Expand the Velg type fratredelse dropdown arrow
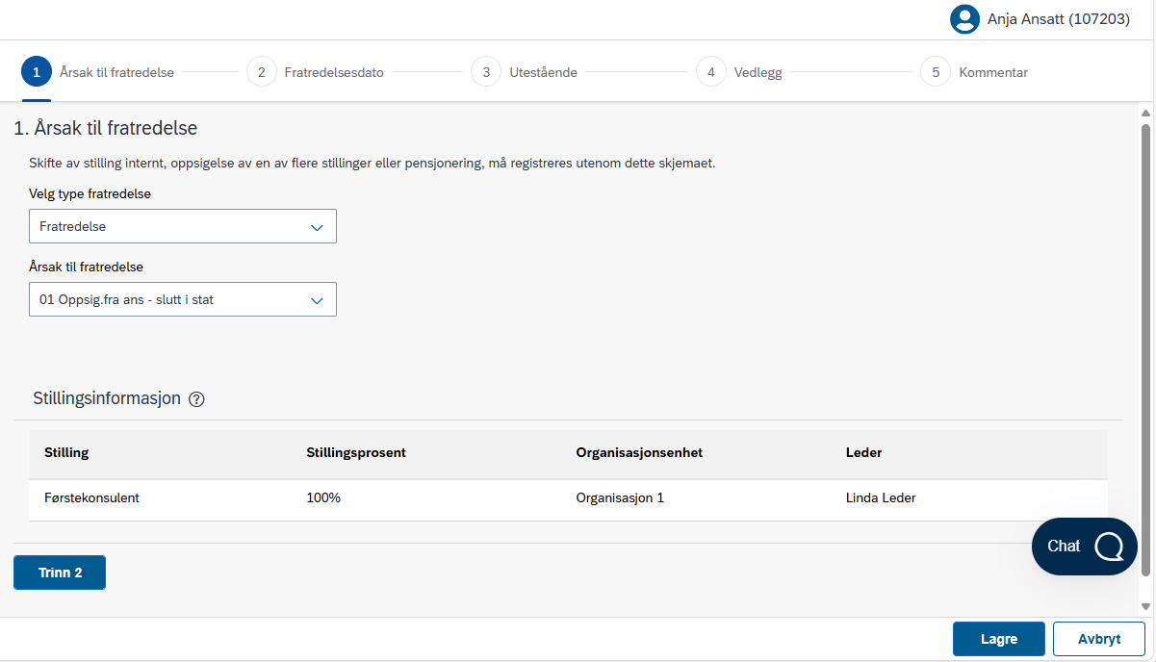This screenshot has height=662, width=1156. 317,227
